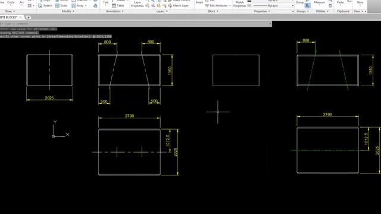Click the Hatch icon in Draw panel
The image size is (381, 214).
[30, 5]
